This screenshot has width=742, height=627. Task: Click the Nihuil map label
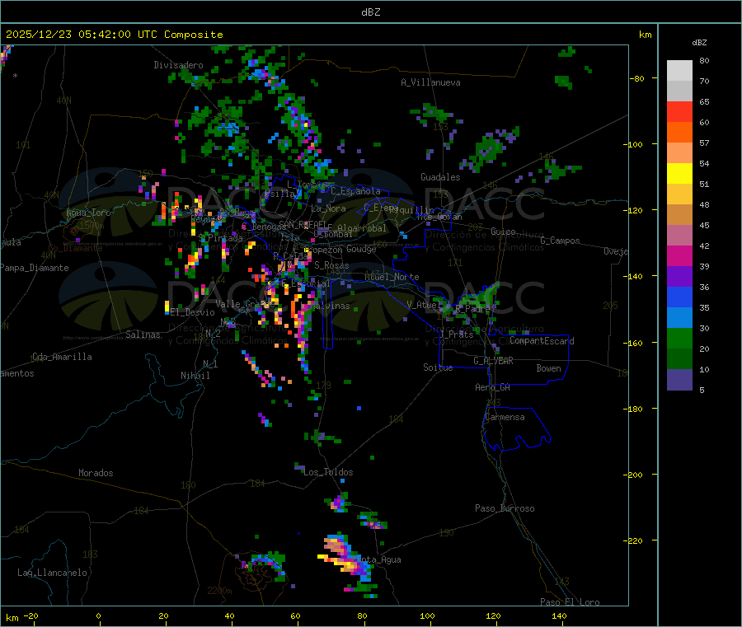click(x=195, y=376)
